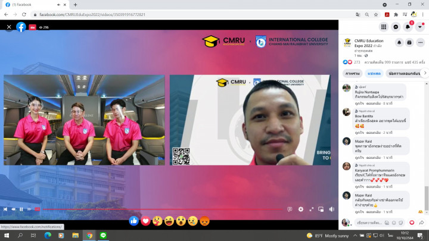Open the notifications bell with red badge
Image resolution: width=429 pixels, height=241 pixels.
(x=408, y=27)
